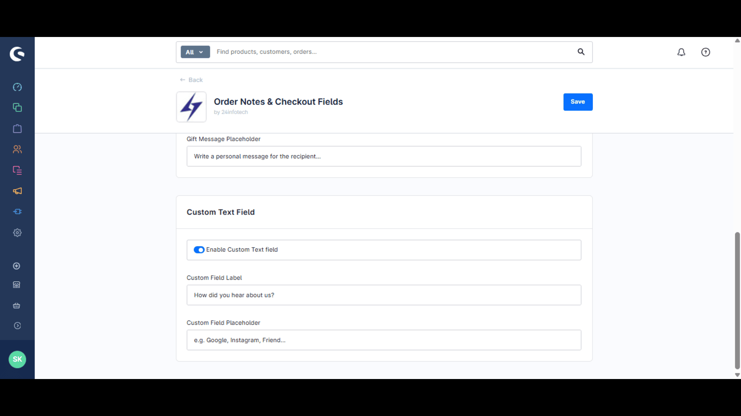This screenshot has height=416, width=741.
Task: Click the scrollbar down arrow
Action: coord(737,375)
